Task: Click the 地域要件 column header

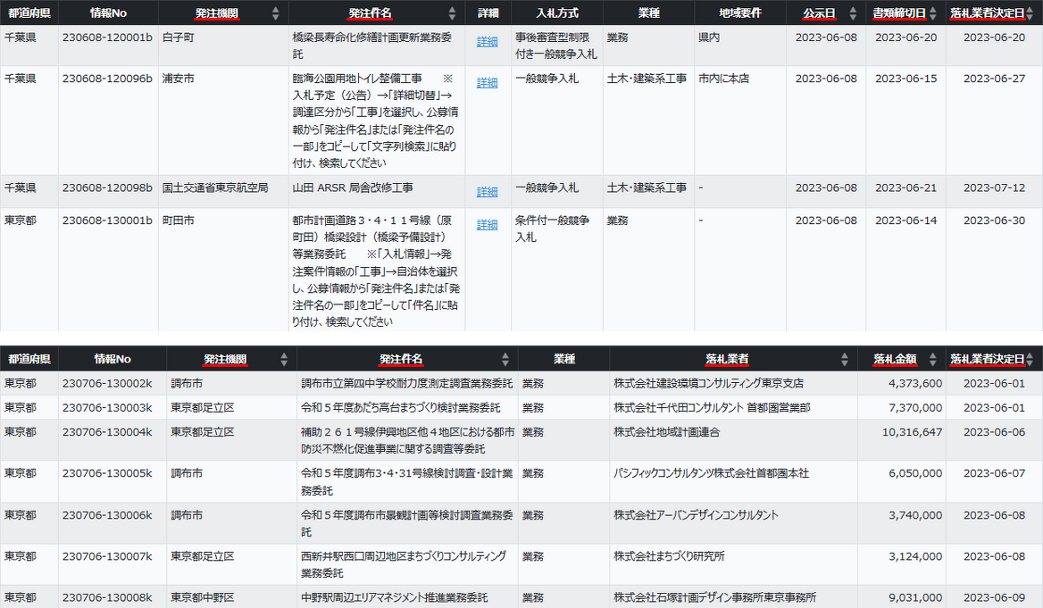Action: (x=739, y=13)
